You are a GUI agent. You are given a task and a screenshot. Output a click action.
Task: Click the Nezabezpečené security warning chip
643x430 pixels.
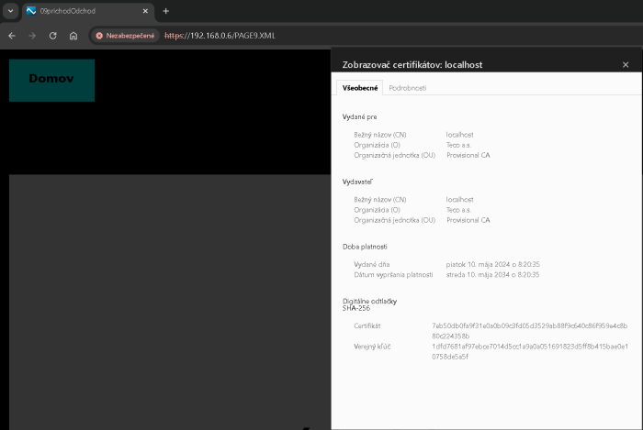[x=125, y=35]
